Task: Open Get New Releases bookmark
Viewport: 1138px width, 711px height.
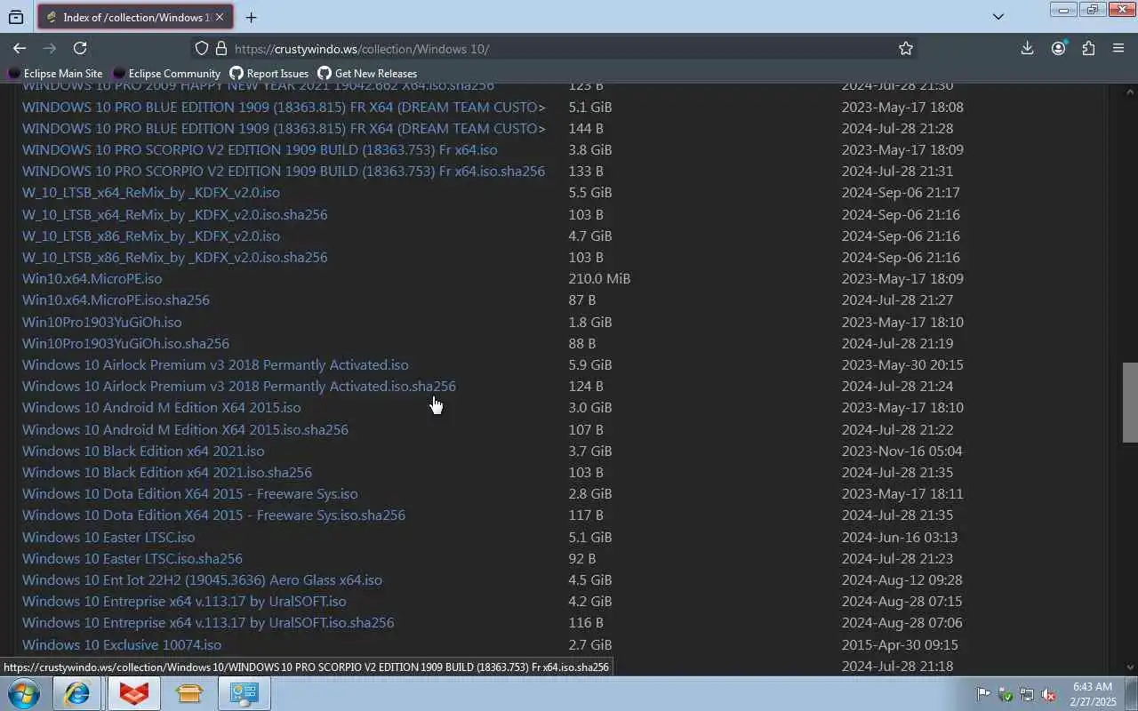Action: 367,74
